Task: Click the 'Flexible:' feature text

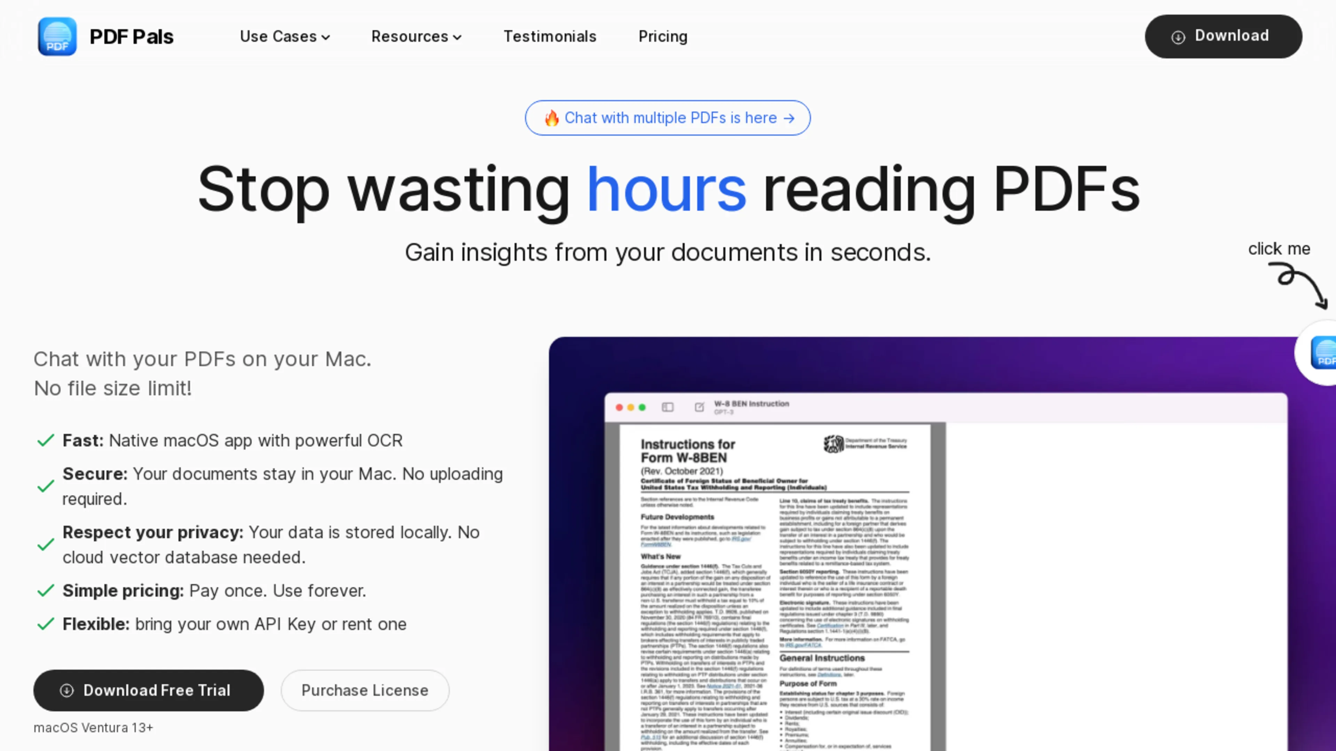Action: click(x=96, y=624)
